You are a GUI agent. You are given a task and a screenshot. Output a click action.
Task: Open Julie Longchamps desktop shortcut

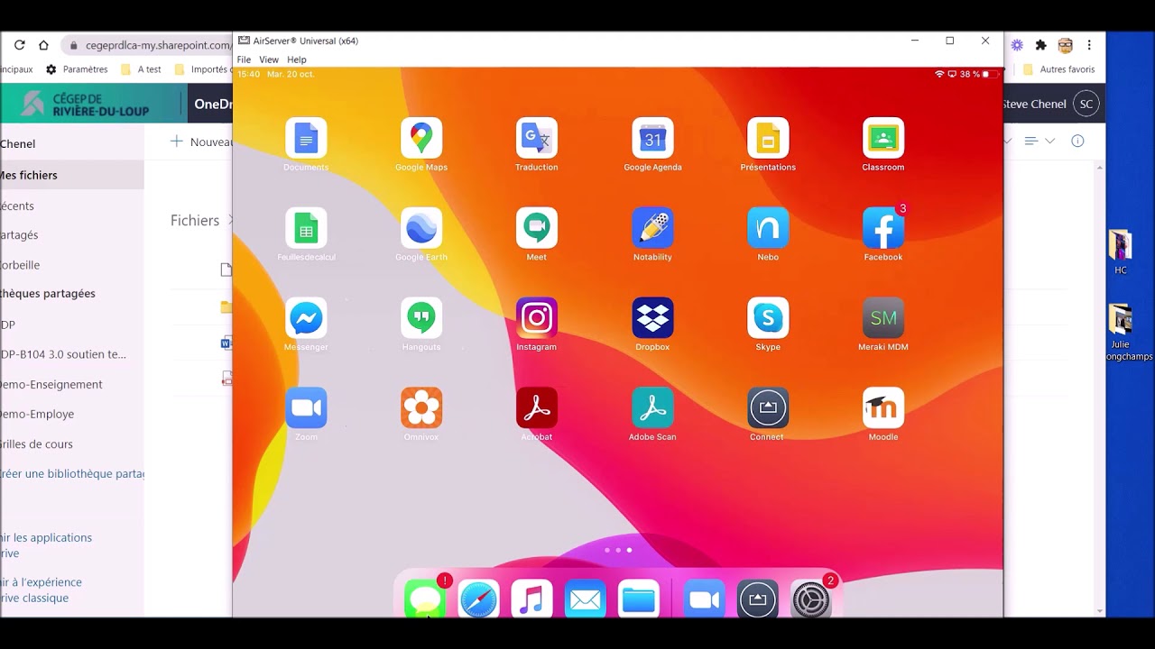tap(1120, 334)
